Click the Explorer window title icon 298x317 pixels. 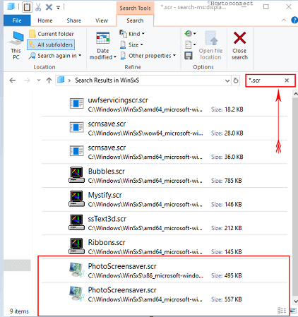(11, 7)
